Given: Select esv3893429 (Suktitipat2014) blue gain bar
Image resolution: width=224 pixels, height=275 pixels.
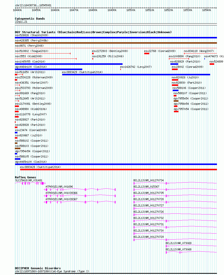Looking at the screenshot, I should 136,75.
